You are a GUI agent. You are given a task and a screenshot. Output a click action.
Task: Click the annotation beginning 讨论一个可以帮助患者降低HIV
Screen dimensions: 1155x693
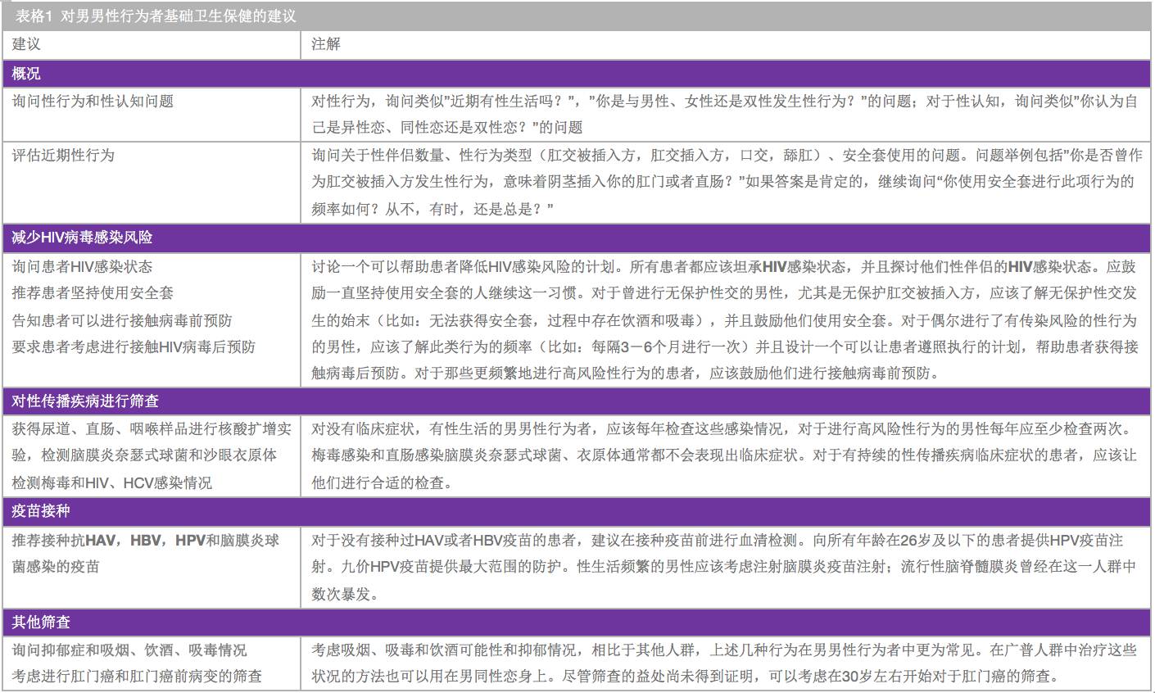point(724,319)
